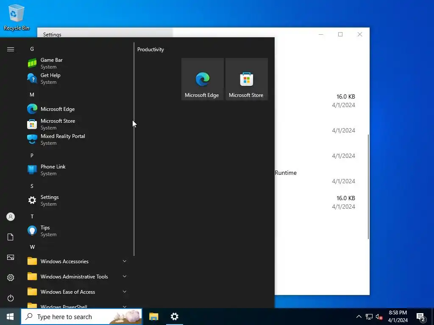This screenshot has width=434, height=325.
Task: Click the Runtime app entry in Settings
Action: (286, 173)
